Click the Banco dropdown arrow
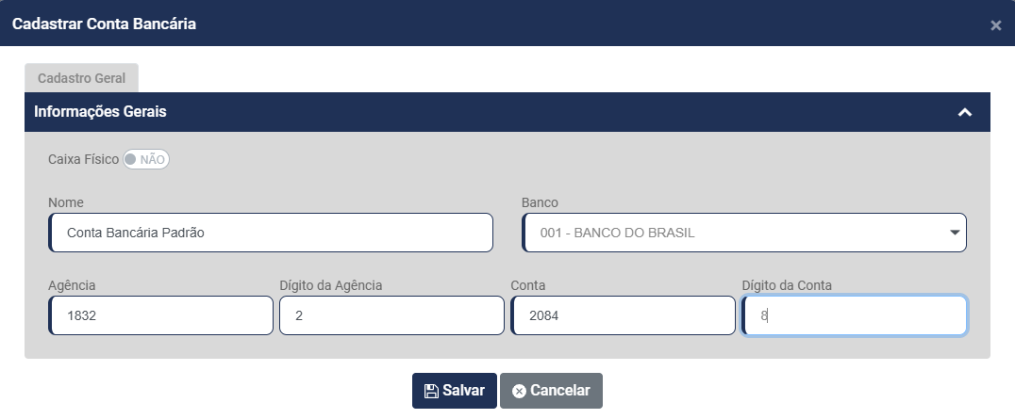 click(x=955, y=232)
